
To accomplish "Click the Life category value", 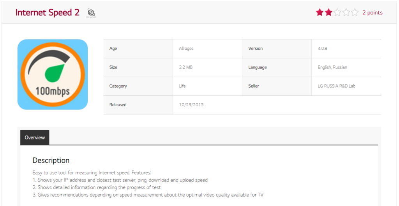I will [182, 86].
